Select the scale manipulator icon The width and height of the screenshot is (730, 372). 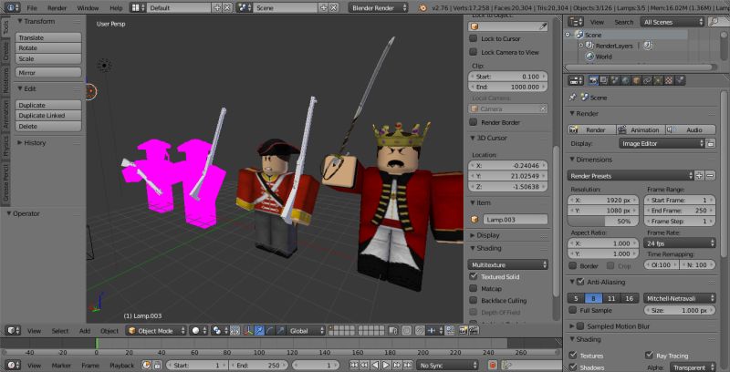281,331
